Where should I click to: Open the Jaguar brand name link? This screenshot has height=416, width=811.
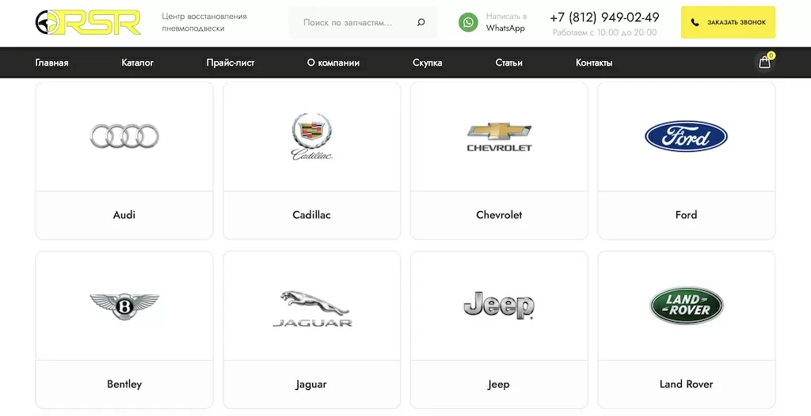(311, 384)
